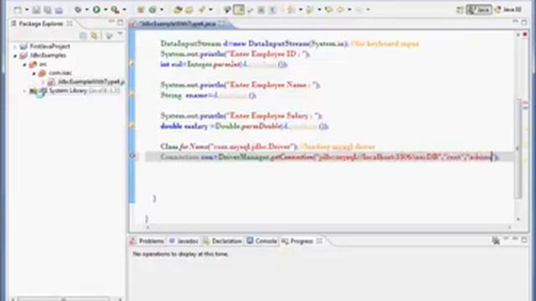Click the Last Edit Location icon
Screen dimensions: 536x301
tap(329, 10)
